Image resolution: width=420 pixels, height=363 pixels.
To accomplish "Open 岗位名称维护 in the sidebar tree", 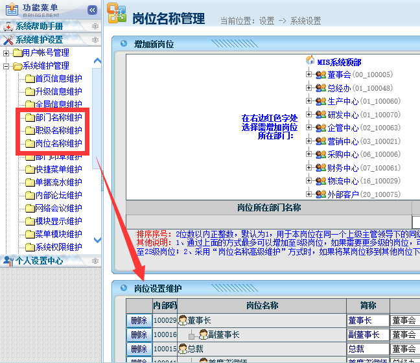I will (58, 143).
